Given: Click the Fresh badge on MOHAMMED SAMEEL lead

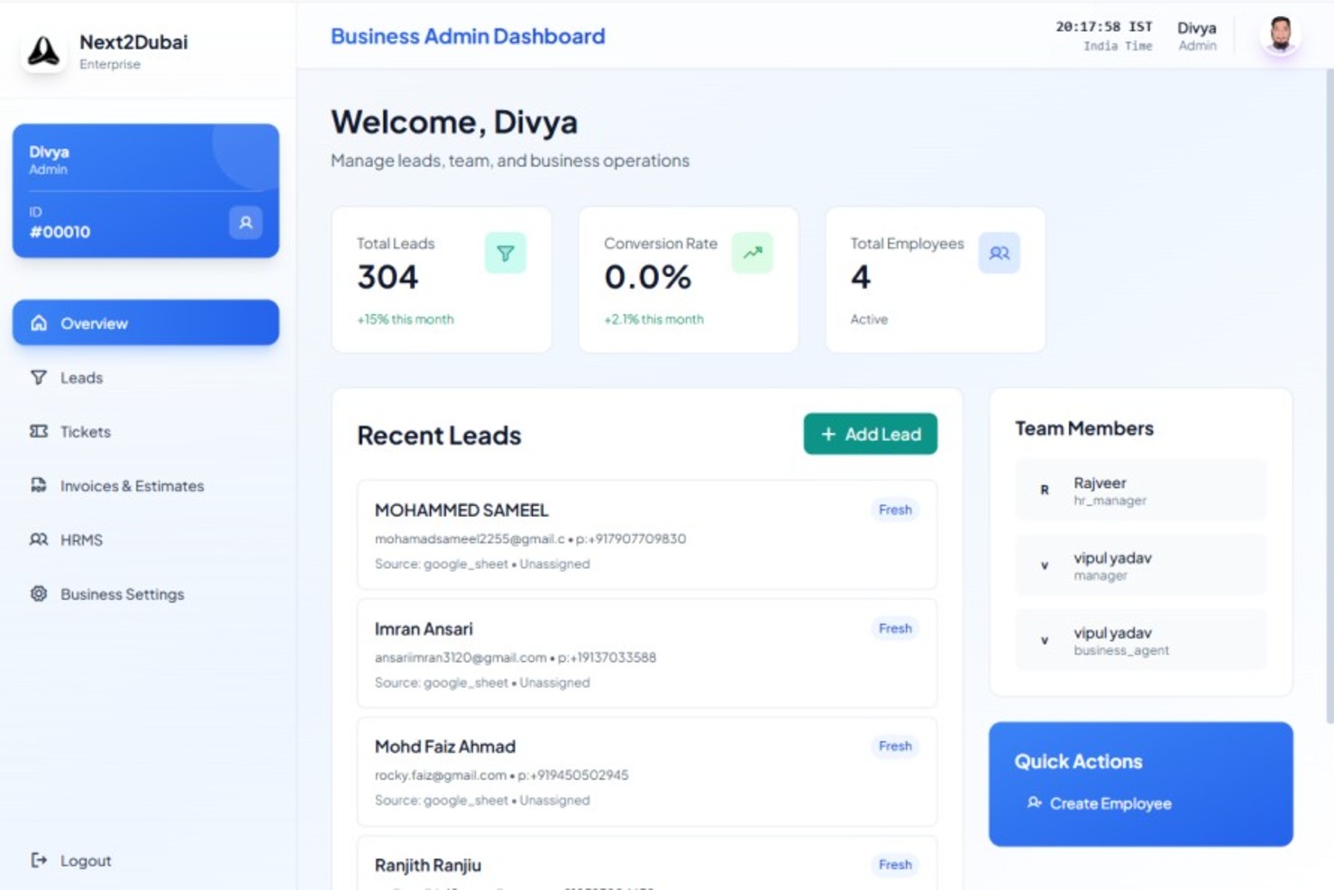Looking at the screenshot, I should pyautogui.click(x=895, y=509).
